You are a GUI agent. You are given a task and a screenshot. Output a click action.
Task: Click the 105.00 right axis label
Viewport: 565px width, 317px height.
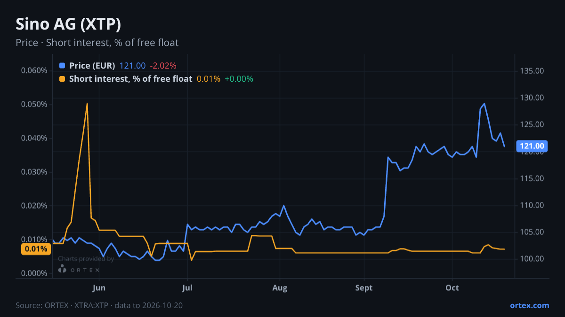[x=533, y=232]
